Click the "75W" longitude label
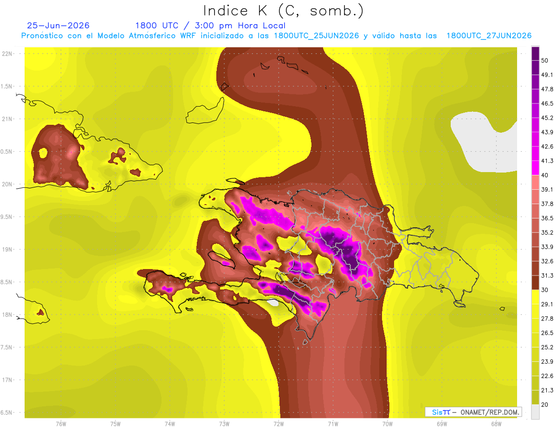 click(116, 424)
